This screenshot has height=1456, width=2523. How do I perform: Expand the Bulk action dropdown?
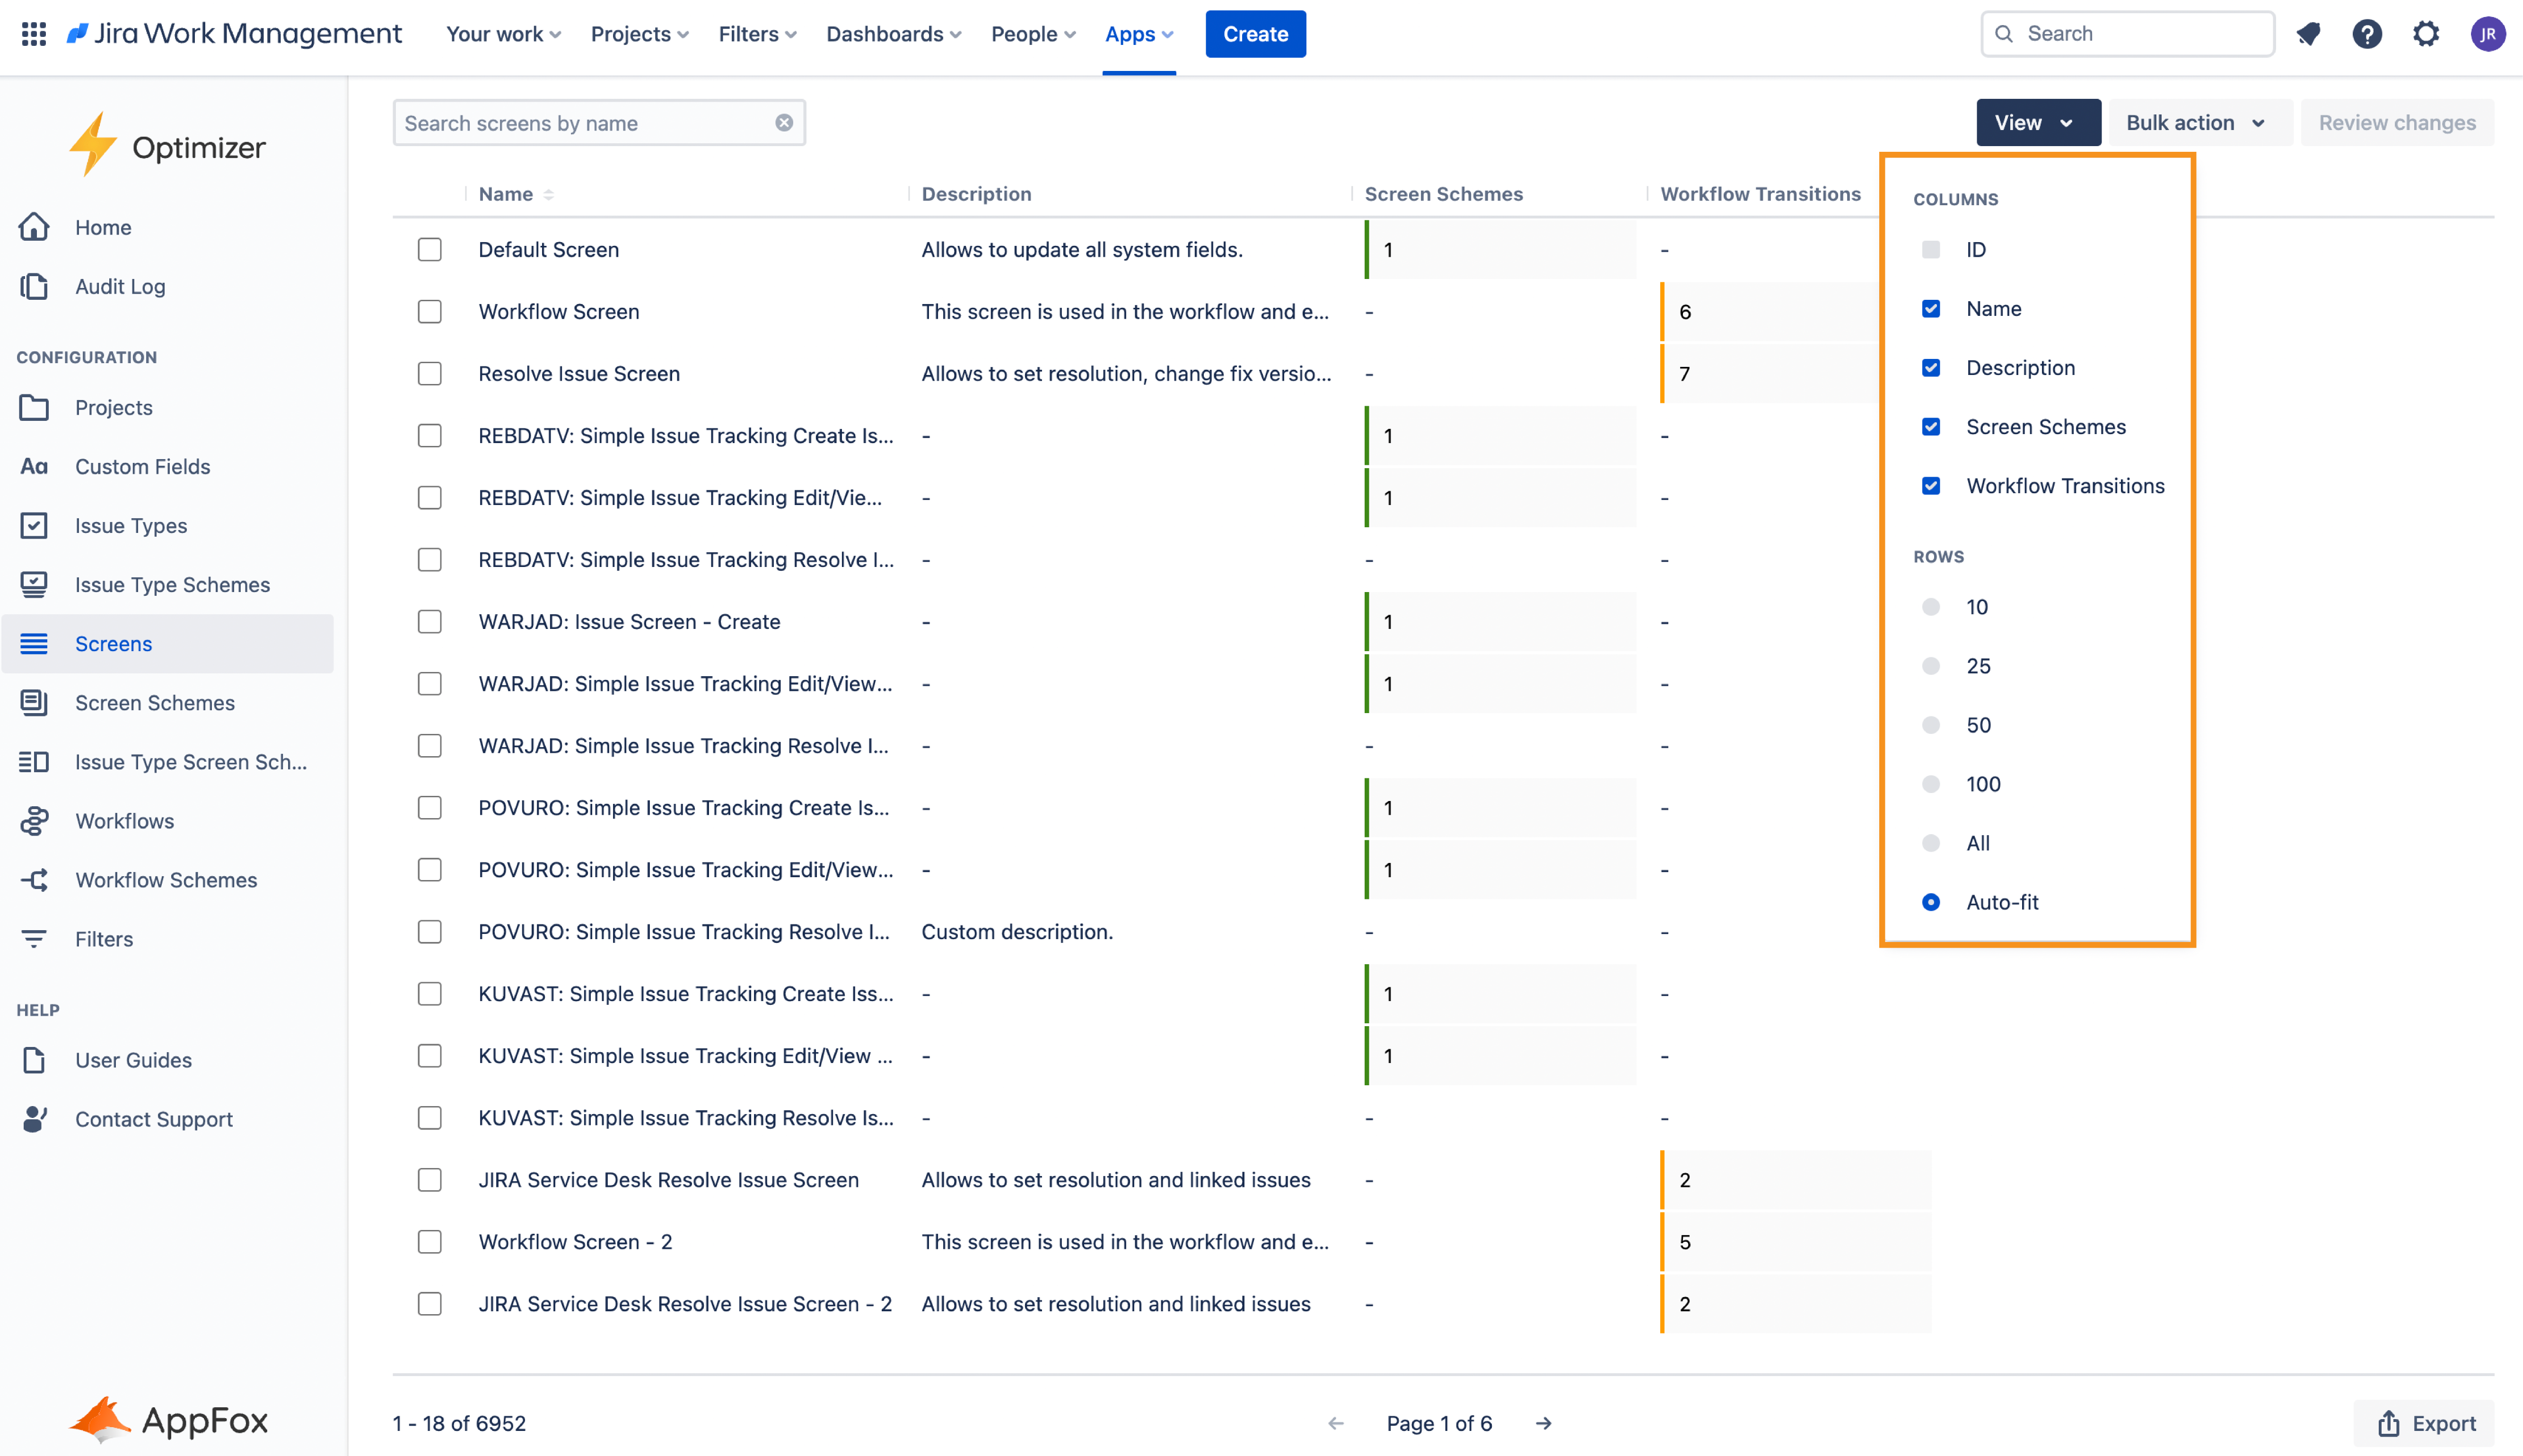click(x=2197, y=123)
